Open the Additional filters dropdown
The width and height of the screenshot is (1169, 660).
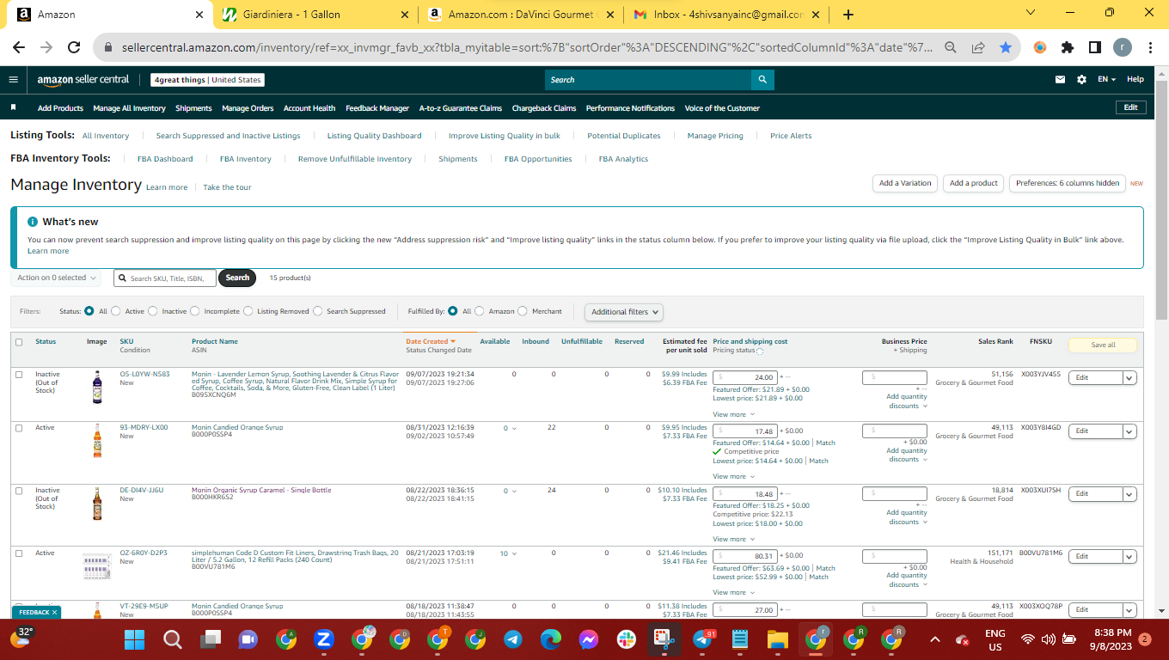624,312
